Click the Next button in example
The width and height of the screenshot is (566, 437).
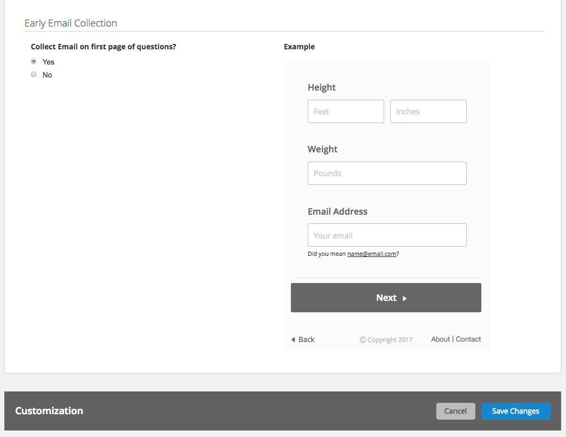tap(386, 298)
